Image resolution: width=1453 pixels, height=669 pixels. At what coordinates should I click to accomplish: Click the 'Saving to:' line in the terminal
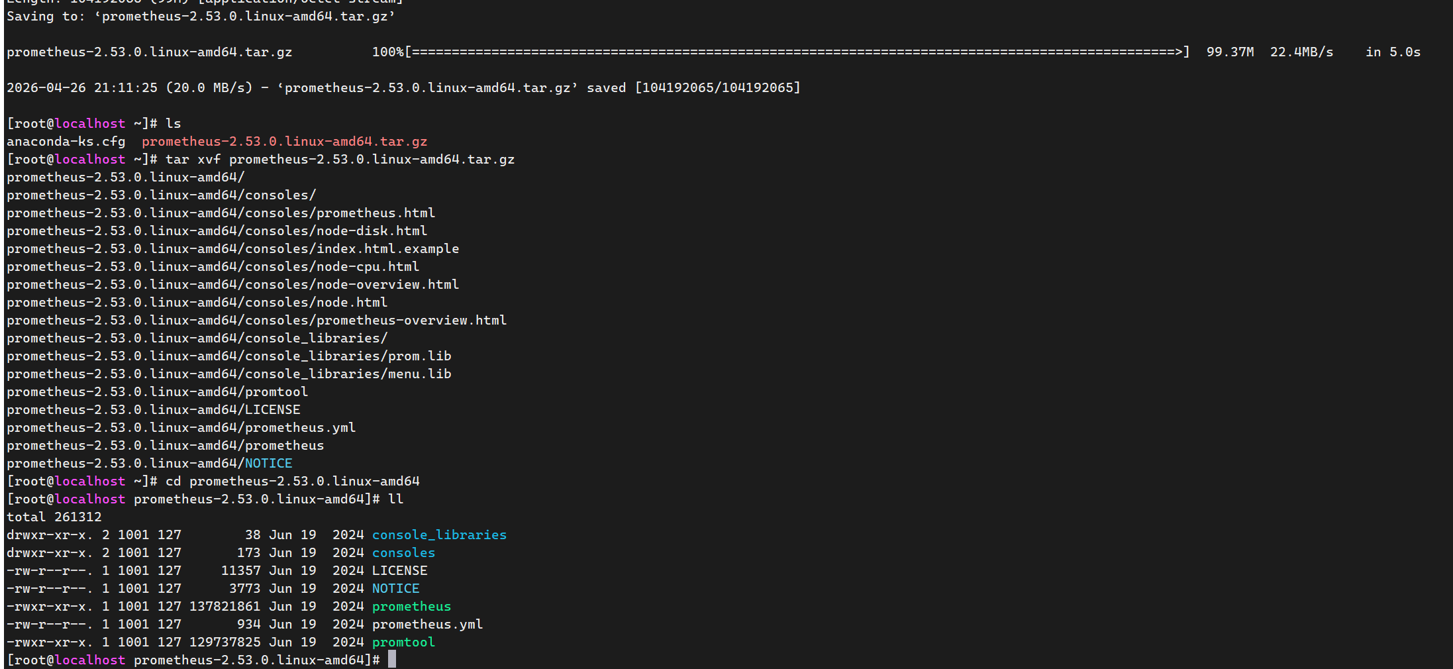(201, 17)
